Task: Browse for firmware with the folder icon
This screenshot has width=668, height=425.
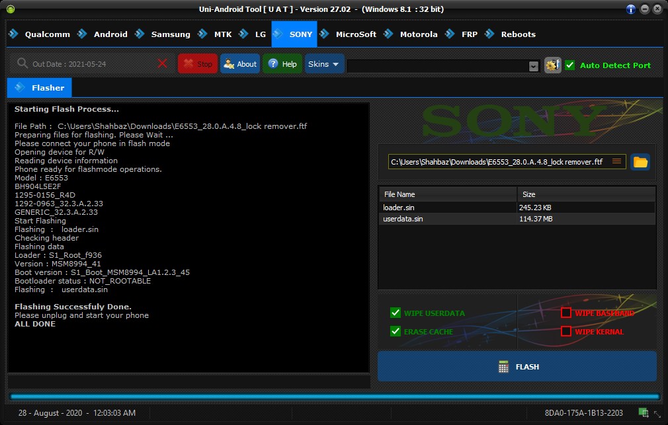Action: pyautogui.click(x=640, y=162)
